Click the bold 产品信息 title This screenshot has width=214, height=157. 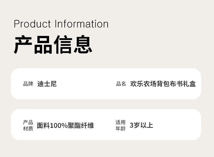[x=53, y=45]
